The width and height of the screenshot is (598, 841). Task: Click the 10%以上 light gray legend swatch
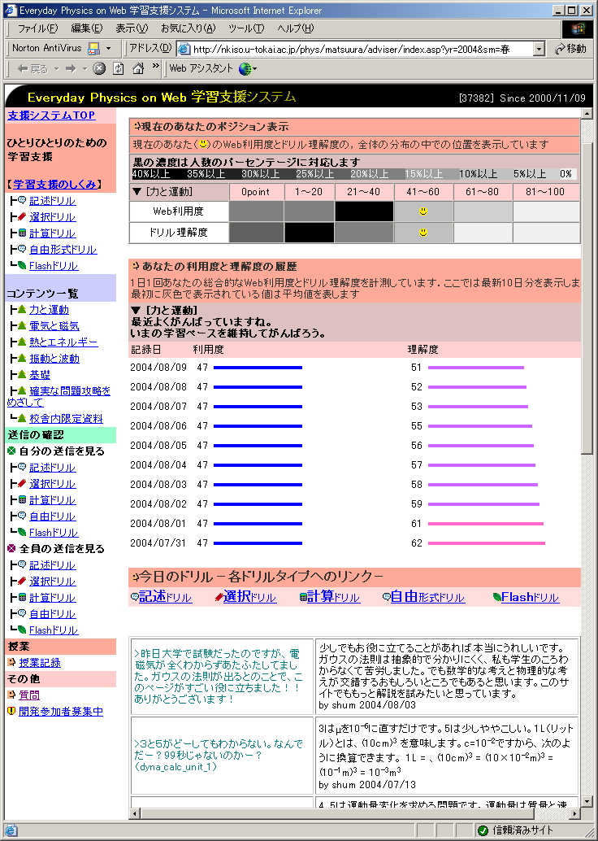[479, 174]
